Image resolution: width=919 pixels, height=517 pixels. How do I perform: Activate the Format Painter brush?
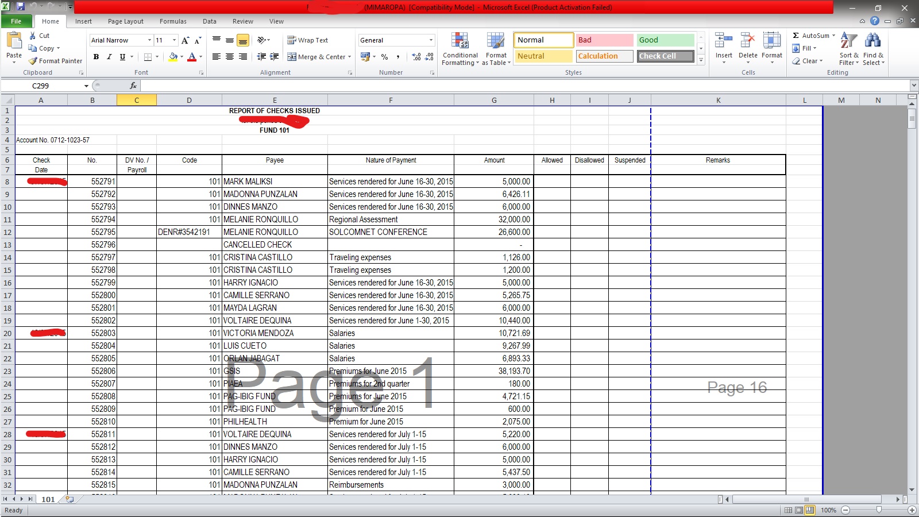point(33,61)
